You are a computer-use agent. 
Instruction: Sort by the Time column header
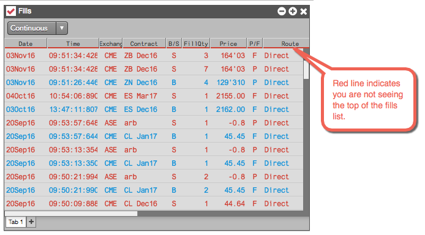(73, 43)
